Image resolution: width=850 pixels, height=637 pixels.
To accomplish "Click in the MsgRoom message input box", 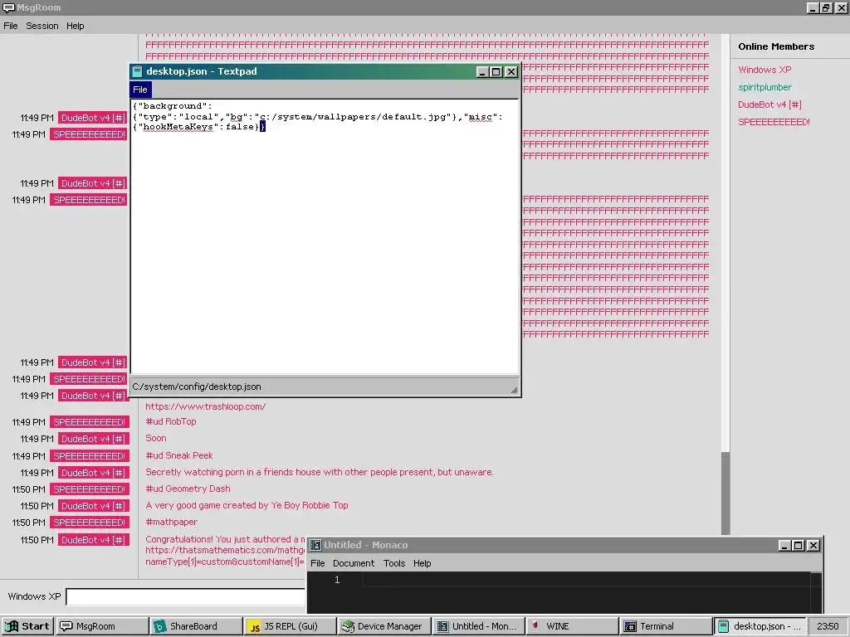I will [186, 596].
